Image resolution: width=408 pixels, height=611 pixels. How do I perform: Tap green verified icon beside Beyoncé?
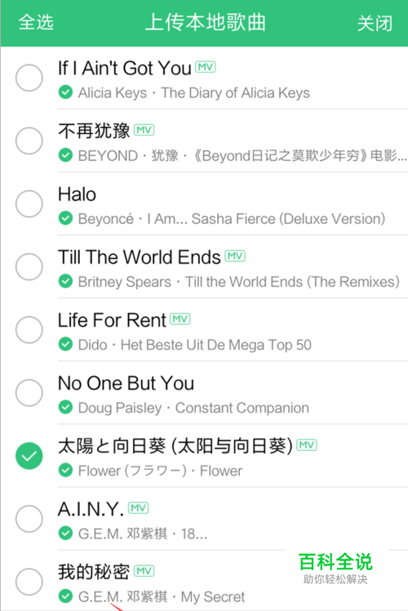tap(65, 219)
